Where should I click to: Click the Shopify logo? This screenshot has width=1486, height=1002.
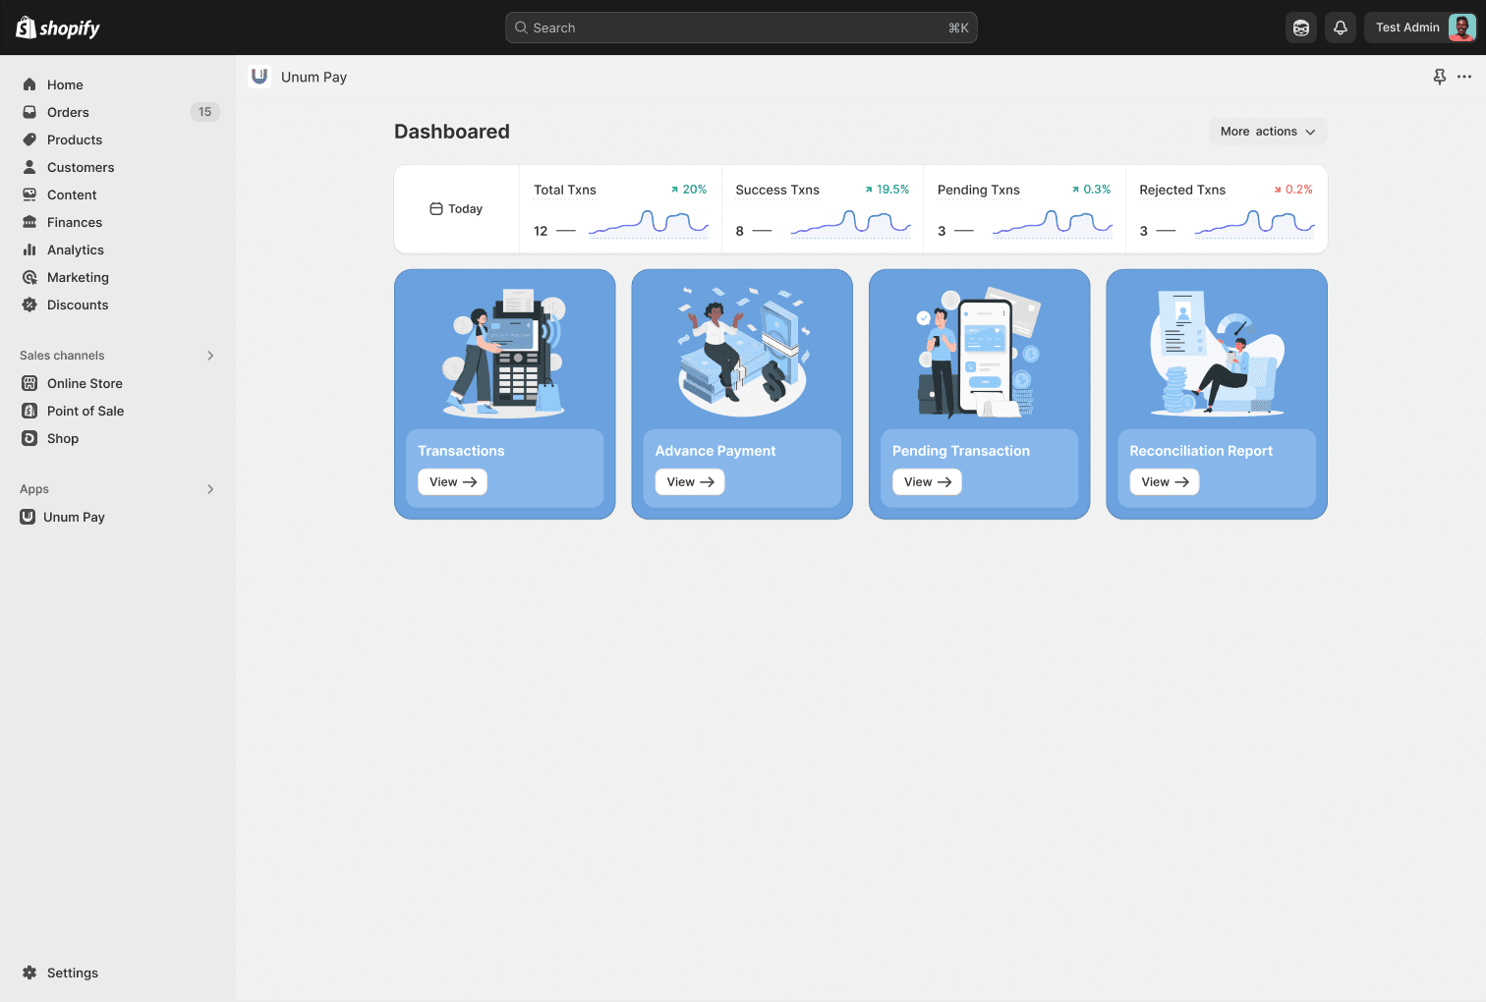tap(58, 28)
